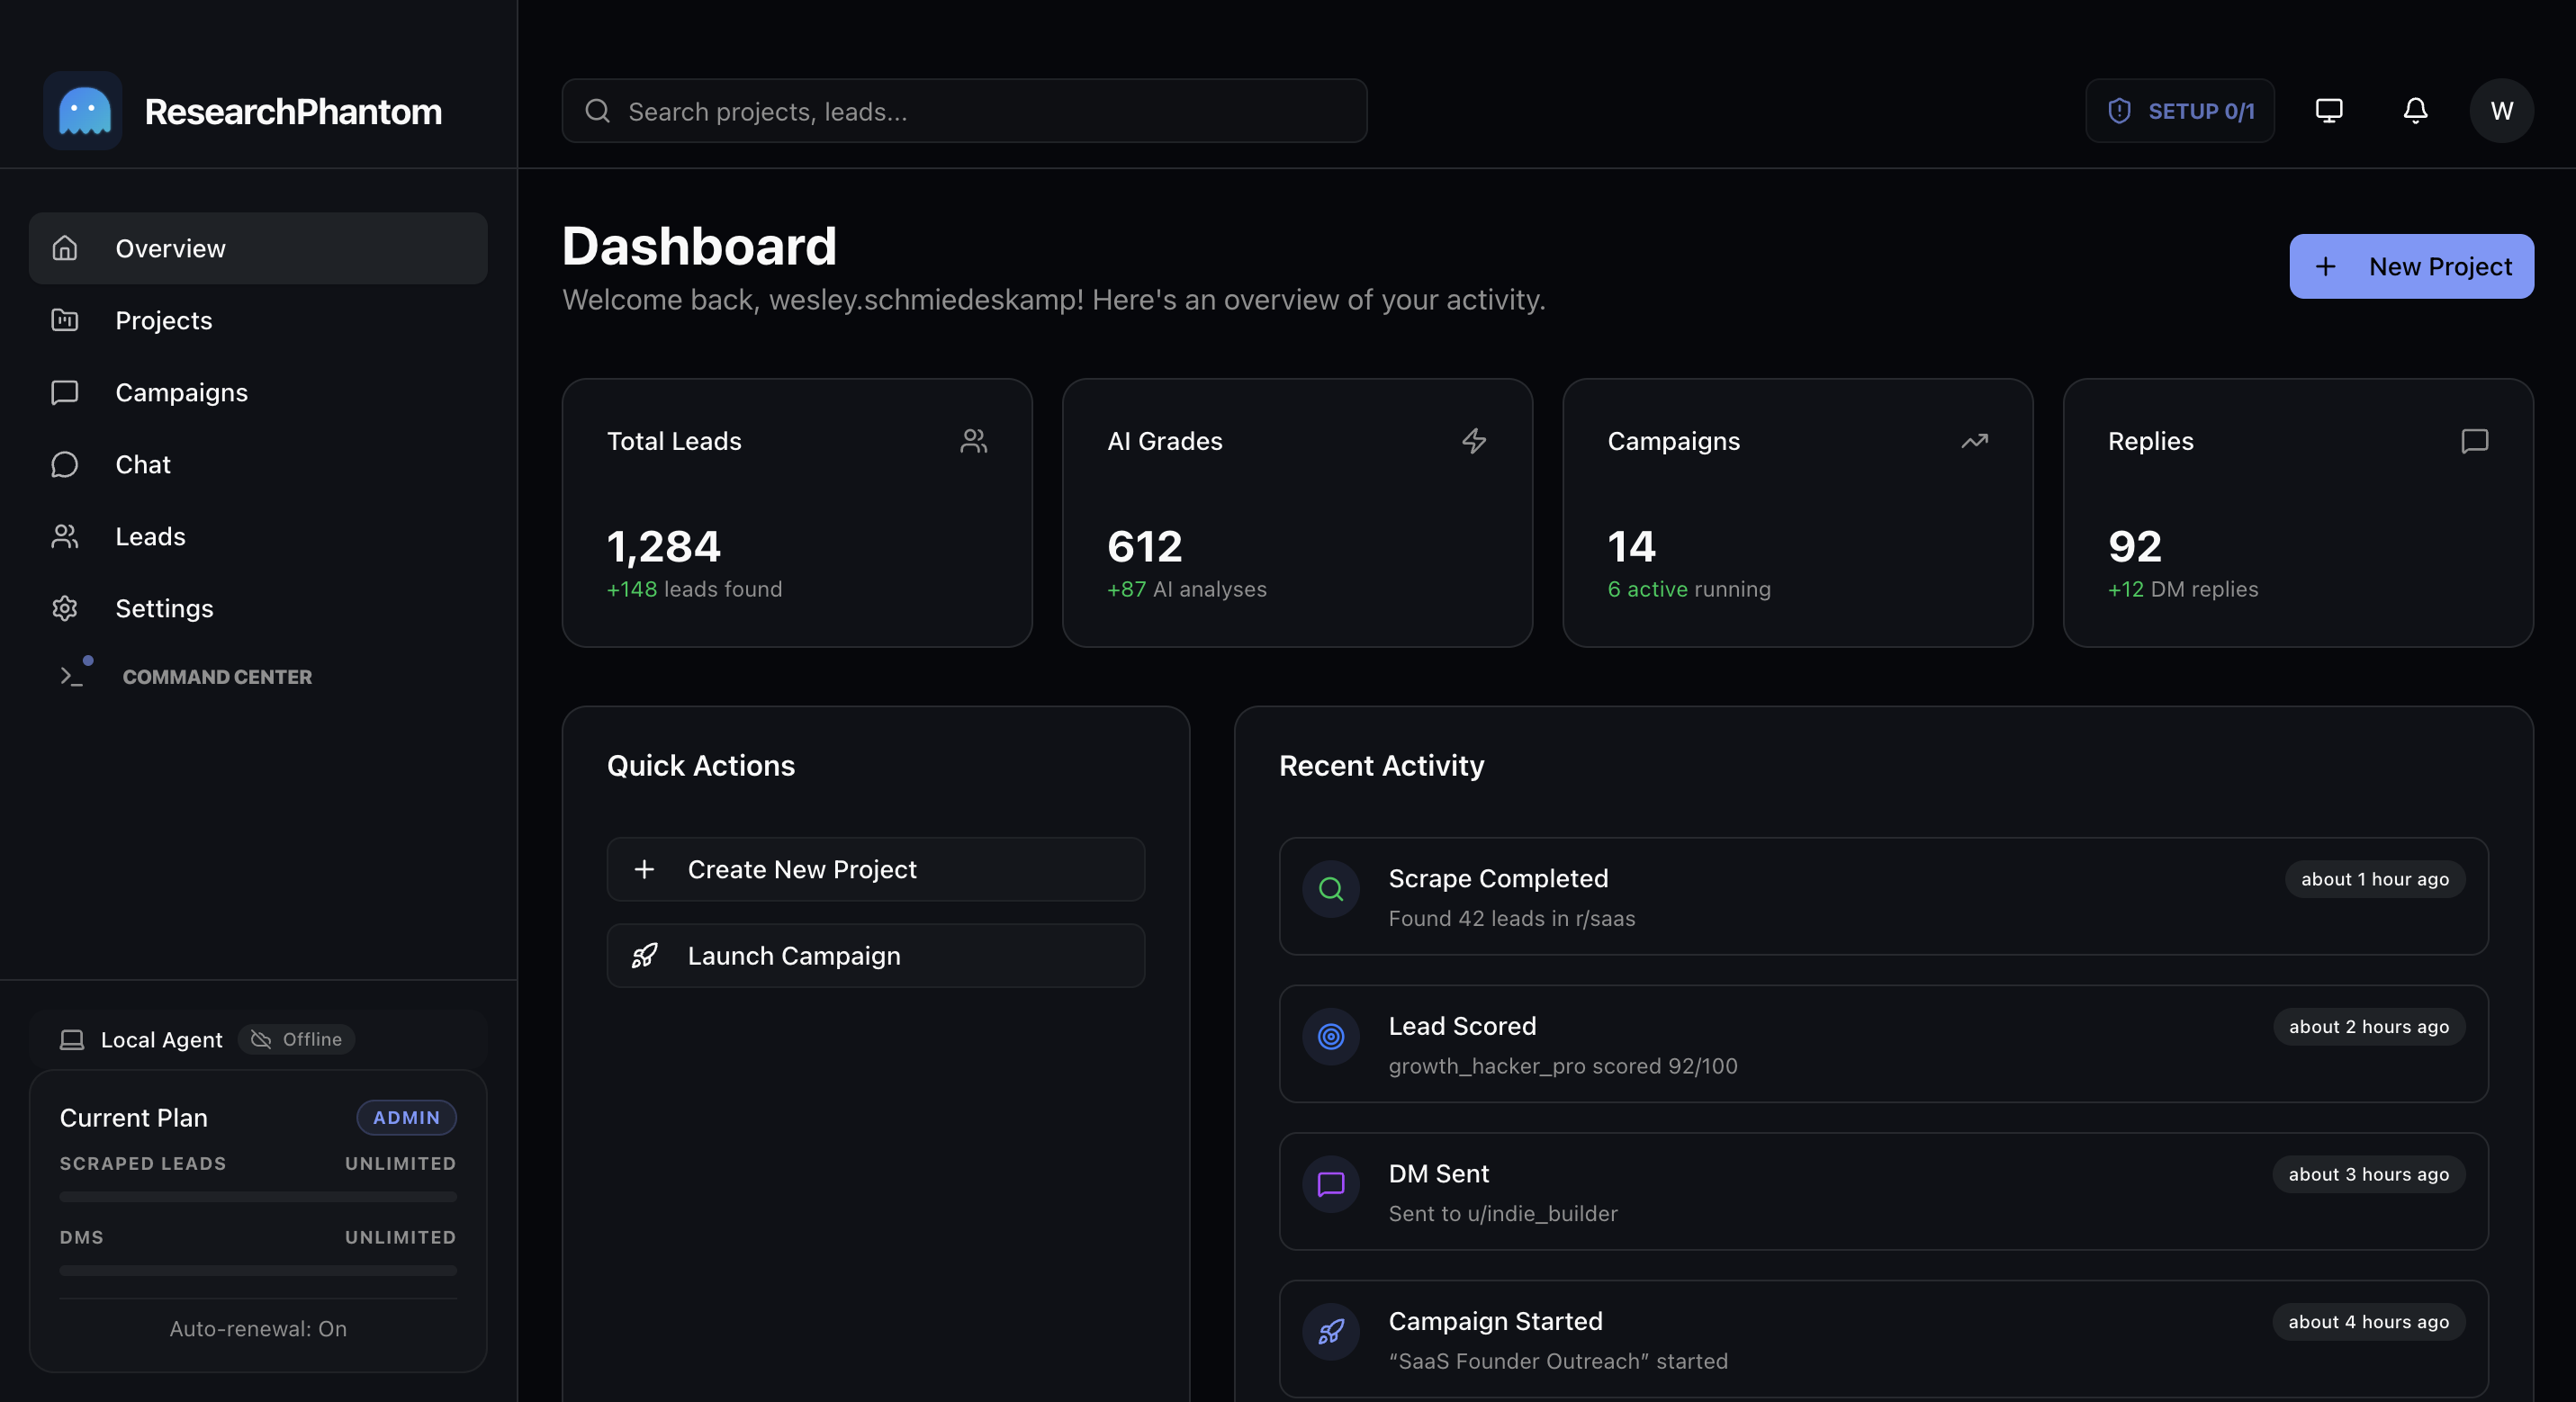Click the rocket icon next to Campaign Started
The image size is (2576, 1402).
(1330, 1333)
